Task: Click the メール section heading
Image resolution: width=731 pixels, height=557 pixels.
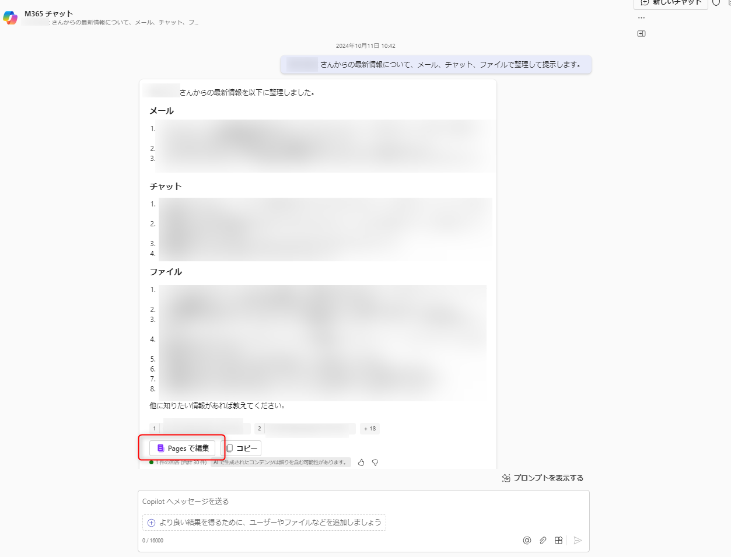Action: click(x=162, y=111)
